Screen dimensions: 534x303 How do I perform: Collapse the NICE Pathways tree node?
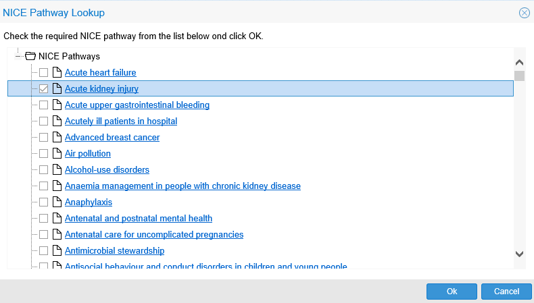pos(18,57)
